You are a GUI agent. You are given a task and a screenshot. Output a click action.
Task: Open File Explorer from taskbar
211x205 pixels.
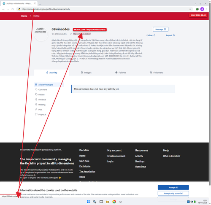108,202
